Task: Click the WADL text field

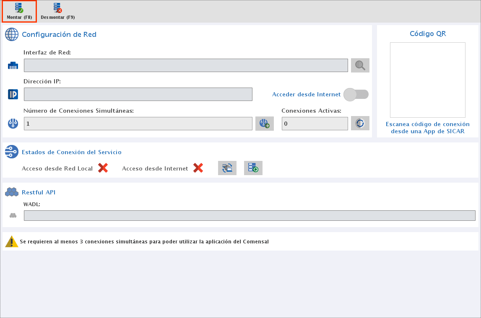Action: (250, 215)
